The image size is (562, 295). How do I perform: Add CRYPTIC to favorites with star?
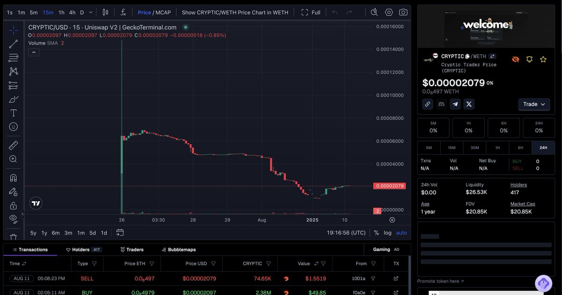click(x=543, y=59)
